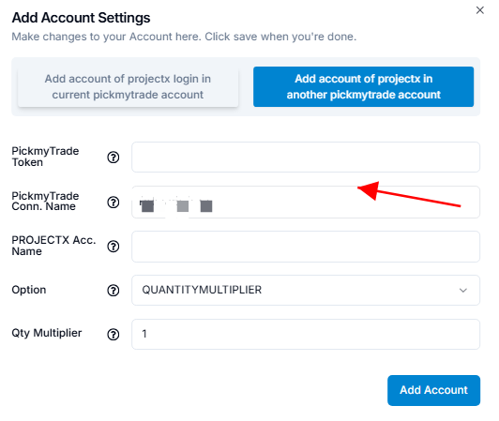Open the help icon next to PROJECTX Acc. Name
This screenshot has width=499, height=421.
[x=113, y=247]
